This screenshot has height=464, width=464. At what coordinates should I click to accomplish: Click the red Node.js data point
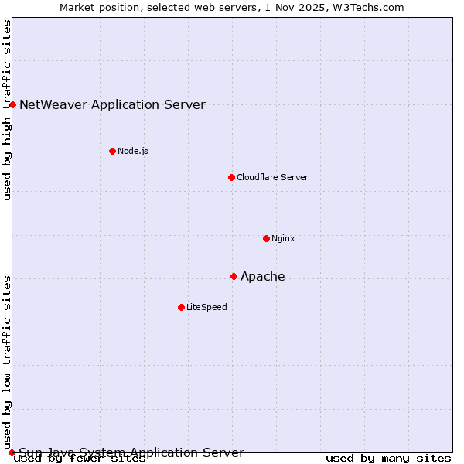tap(112, 151)
